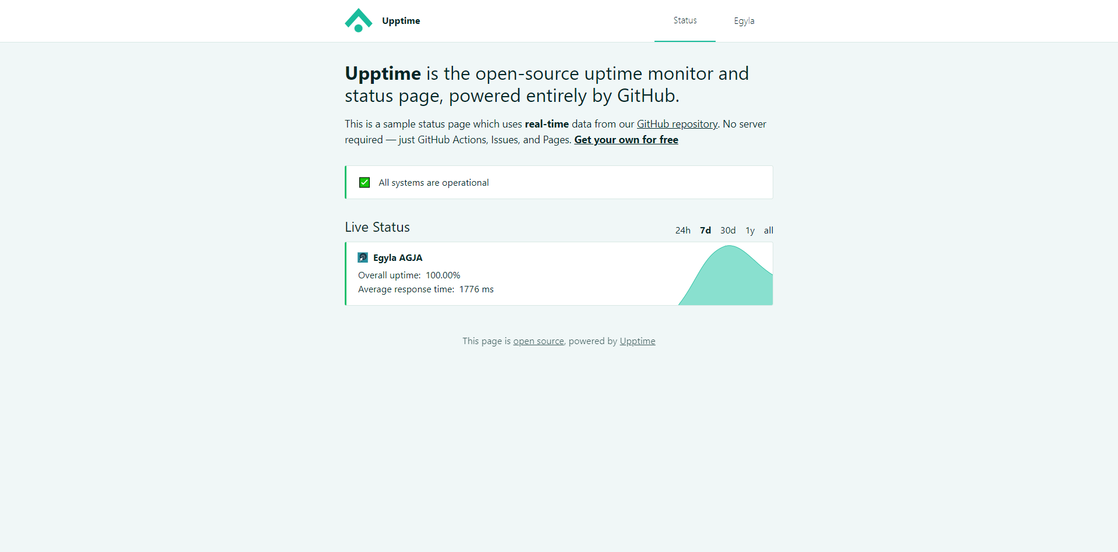This screenshot has height=552, width=1118.
Task: Select the 7d time range
Action: click(x=705, y=231)
